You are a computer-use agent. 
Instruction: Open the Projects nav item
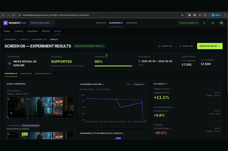101,23
